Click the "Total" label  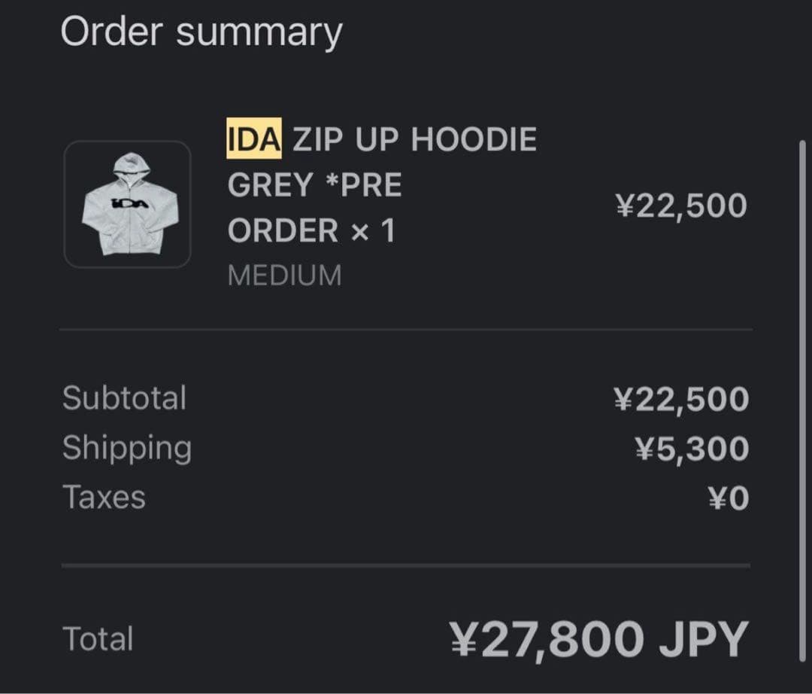tap(98, 638)
